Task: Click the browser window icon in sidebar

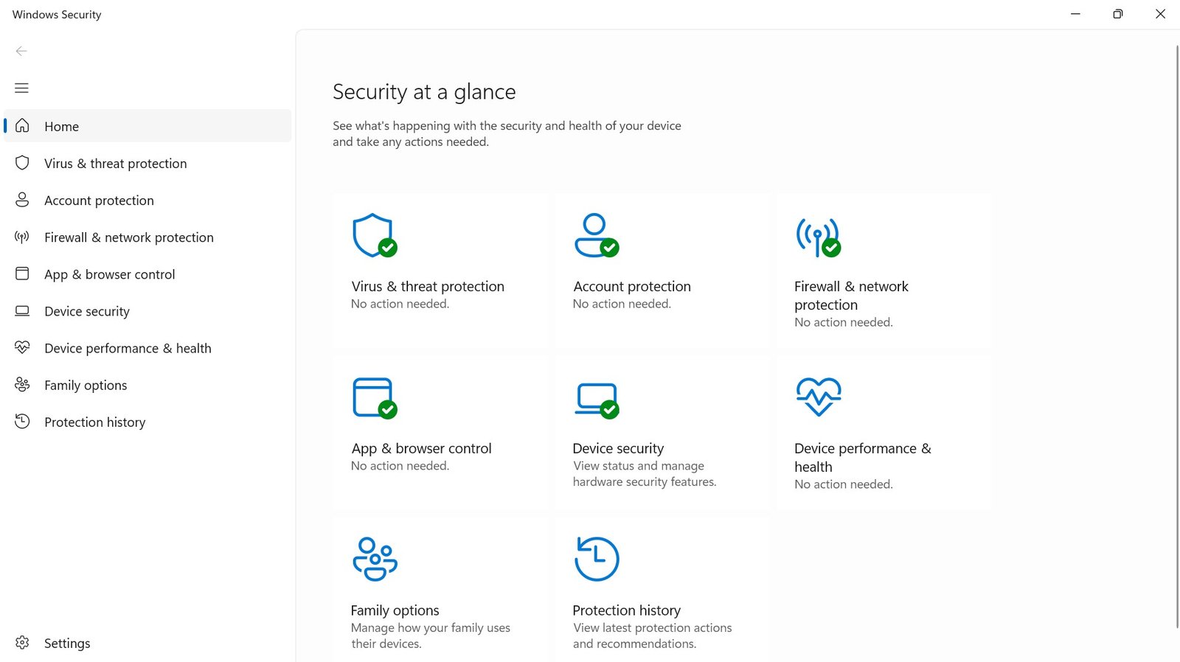Action: click(x=22, y=273)
